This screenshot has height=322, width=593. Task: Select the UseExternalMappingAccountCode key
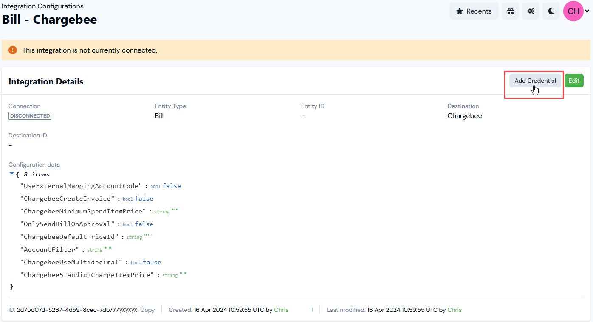pyautogui.click(x=81, y=186)
